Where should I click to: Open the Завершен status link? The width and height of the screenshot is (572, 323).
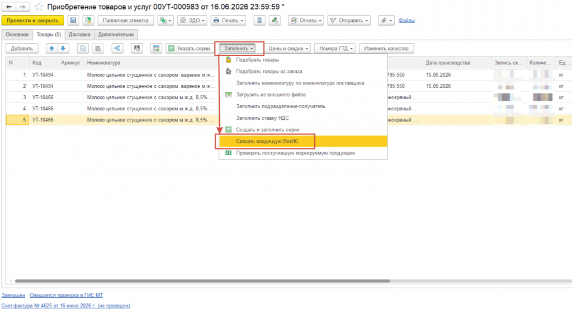pyautogui.click(x=13, y=295)
